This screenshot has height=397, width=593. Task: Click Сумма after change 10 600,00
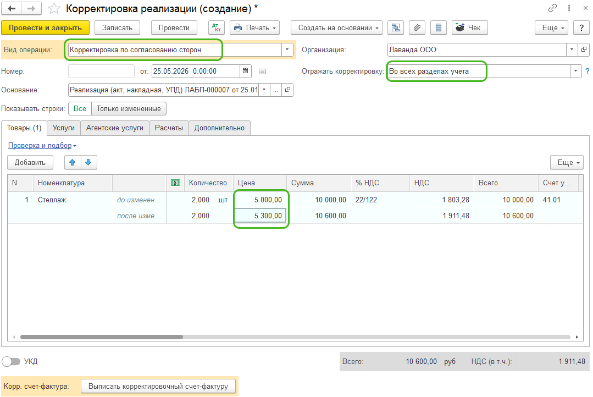pos(319,216)
